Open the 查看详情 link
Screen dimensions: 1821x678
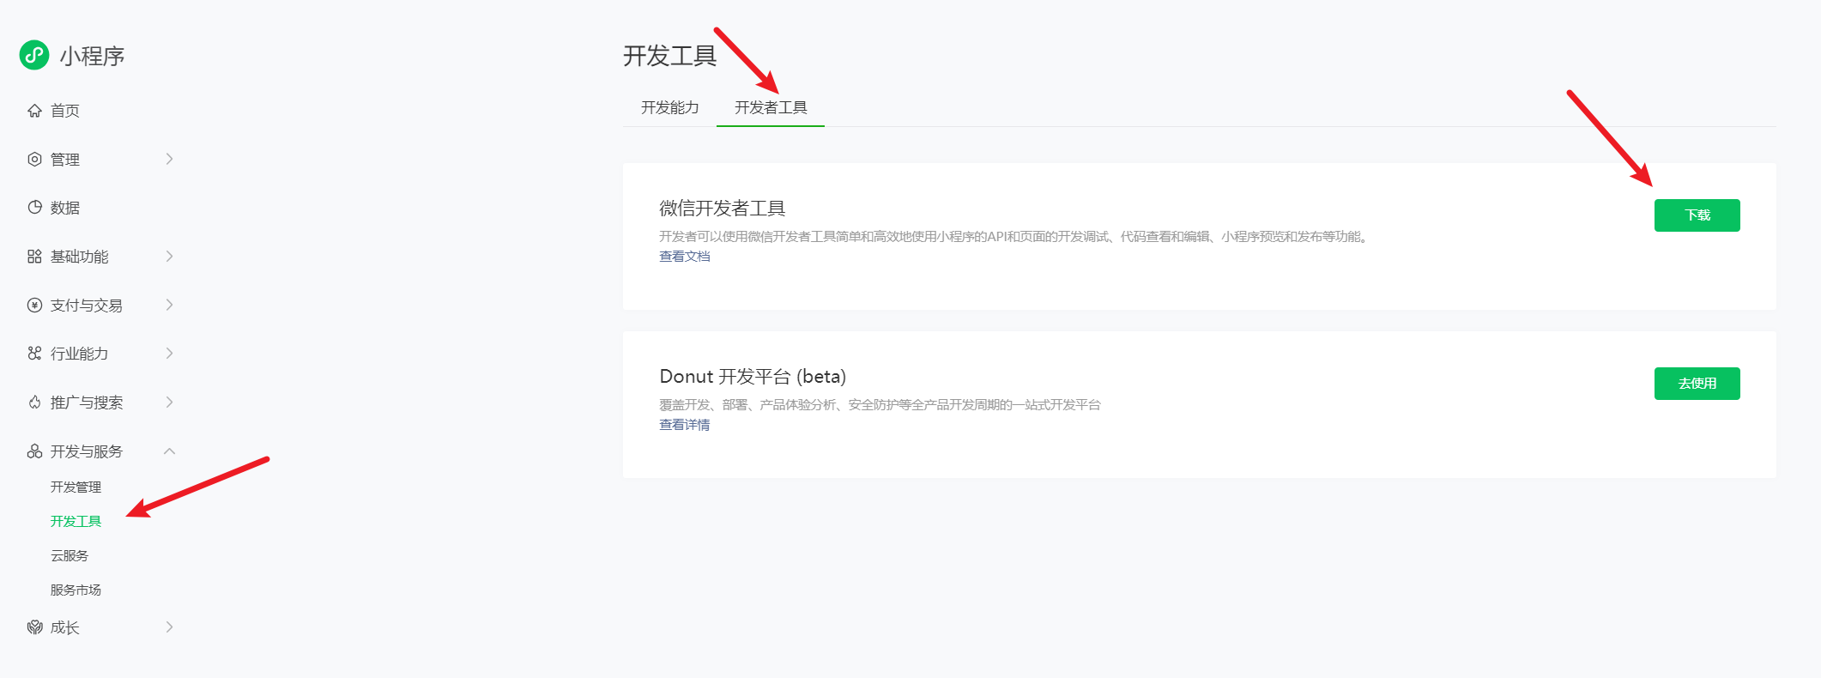[684, 425]
